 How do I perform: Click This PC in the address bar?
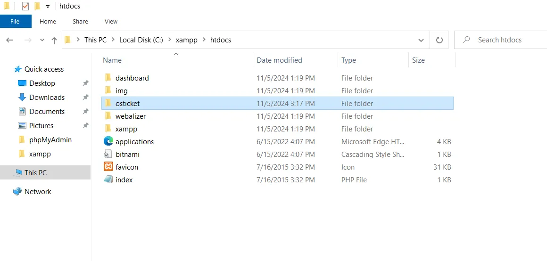(x=95, y=40)
